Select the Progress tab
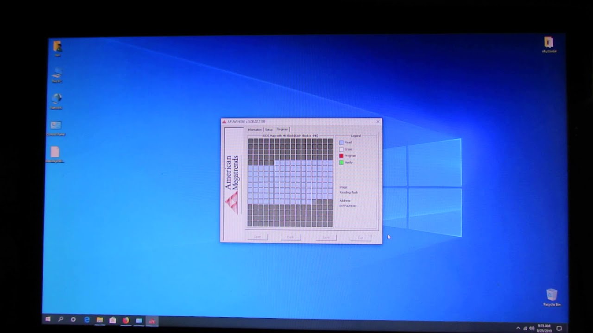 282,129
